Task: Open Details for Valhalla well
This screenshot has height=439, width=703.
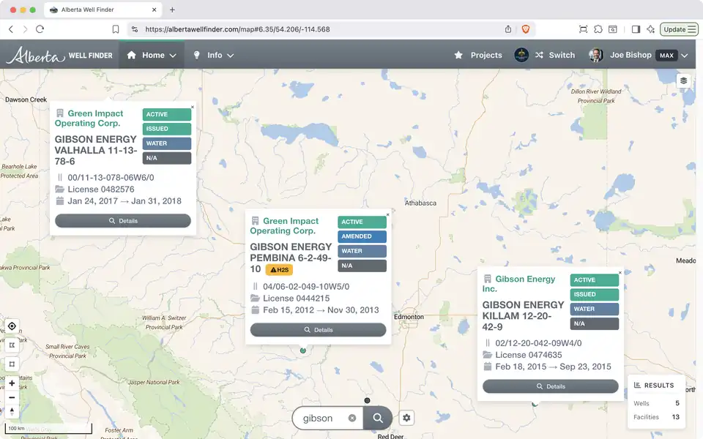Action: 123,221
